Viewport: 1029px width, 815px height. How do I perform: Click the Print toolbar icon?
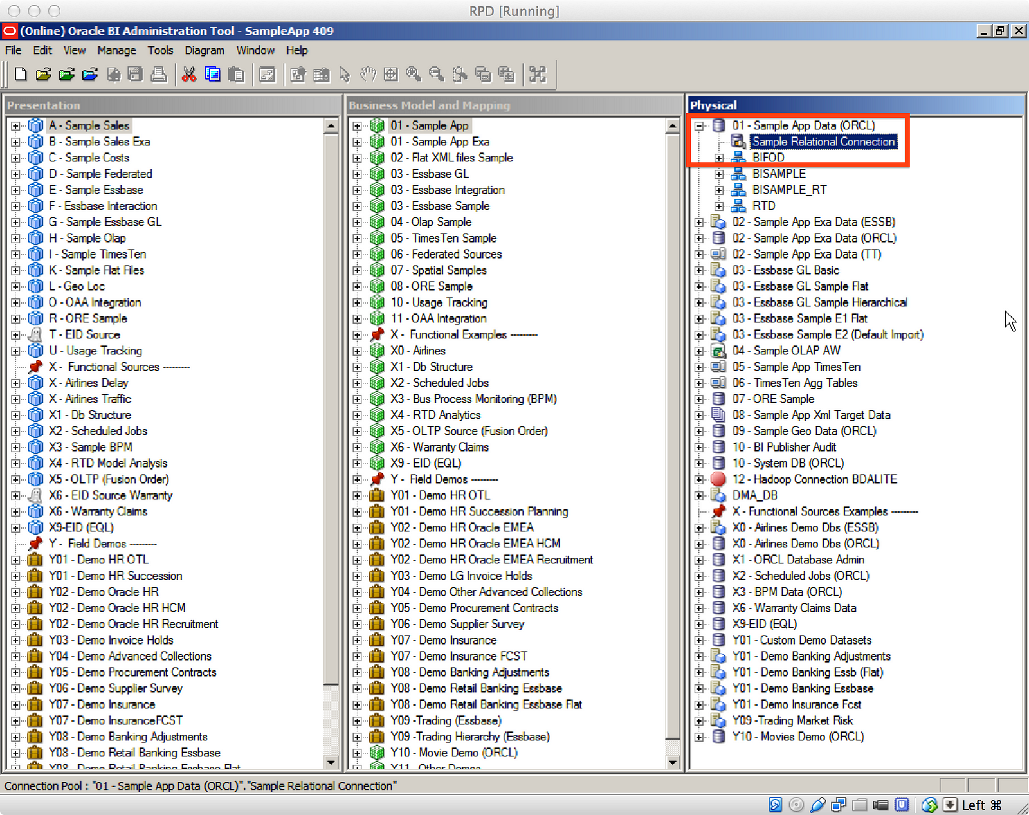point(158,75)
